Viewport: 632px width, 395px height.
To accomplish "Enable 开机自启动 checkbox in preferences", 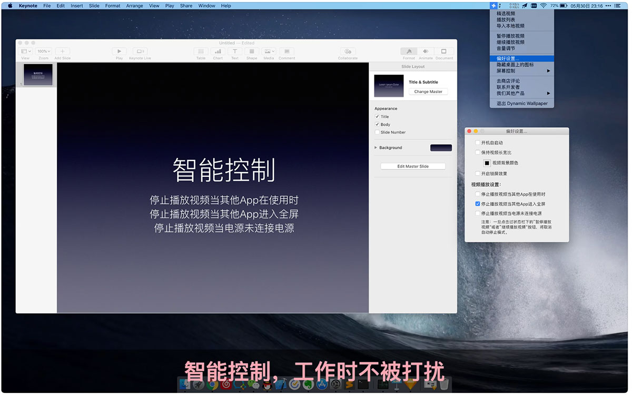I will pyautogui.click(x=478, y=143).
